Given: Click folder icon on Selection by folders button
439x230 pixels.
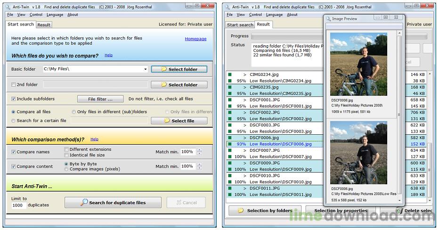Looking at the screenshot, I should 241,210.
